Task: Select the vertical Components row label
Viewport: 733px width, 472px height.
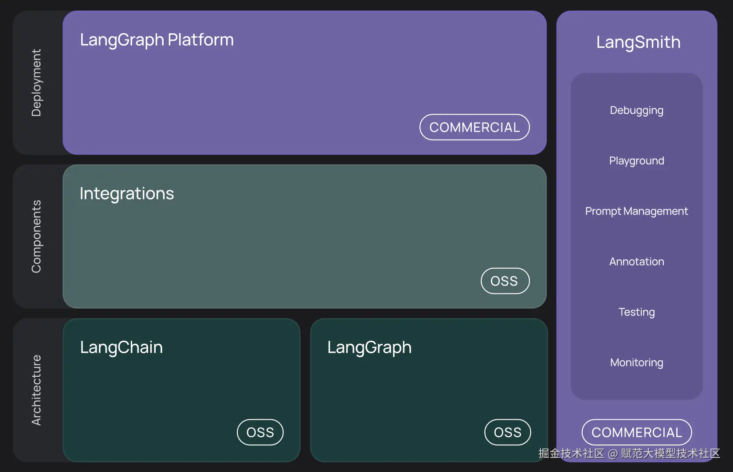Action: (x=36, y=236)
